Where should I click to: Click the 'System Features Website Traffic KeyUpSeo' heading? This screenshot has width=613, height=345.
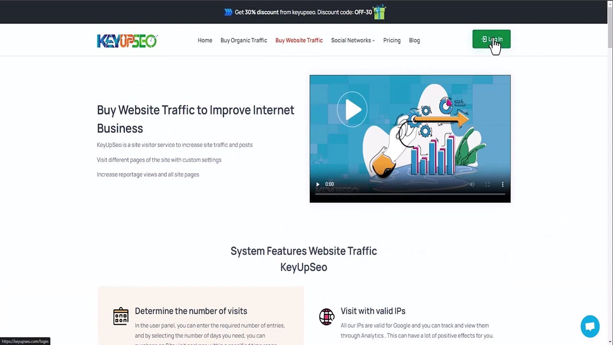click(x=304, y=259)
